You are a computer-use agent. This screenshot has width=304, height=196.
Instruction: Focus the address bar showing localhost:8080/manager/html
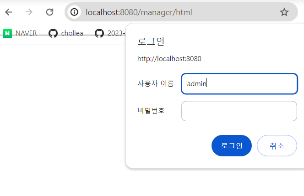pyautogui.click(x=181, y=12)
